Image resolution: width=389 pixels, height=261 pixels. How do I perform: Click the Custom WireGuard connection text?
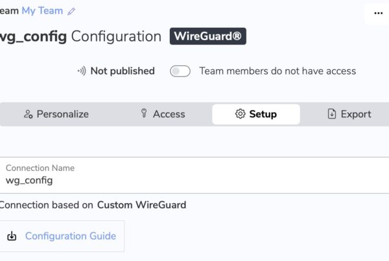click(x=141, y=205)
